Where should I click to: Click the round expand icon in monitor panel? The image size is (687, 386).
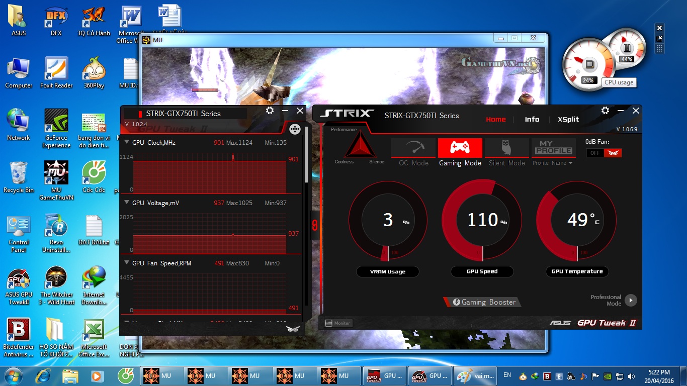295,129
